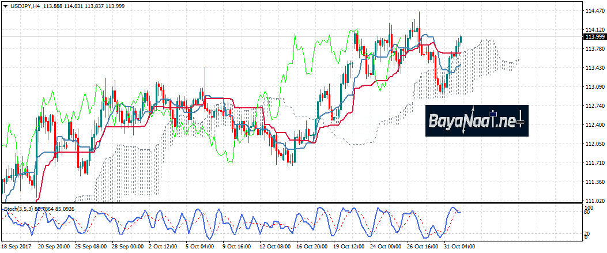Click the 2 Oct 12:00 time label
The width and height of the screenshot is (607, 253).
pyautogui.click(x=163, y=246)
